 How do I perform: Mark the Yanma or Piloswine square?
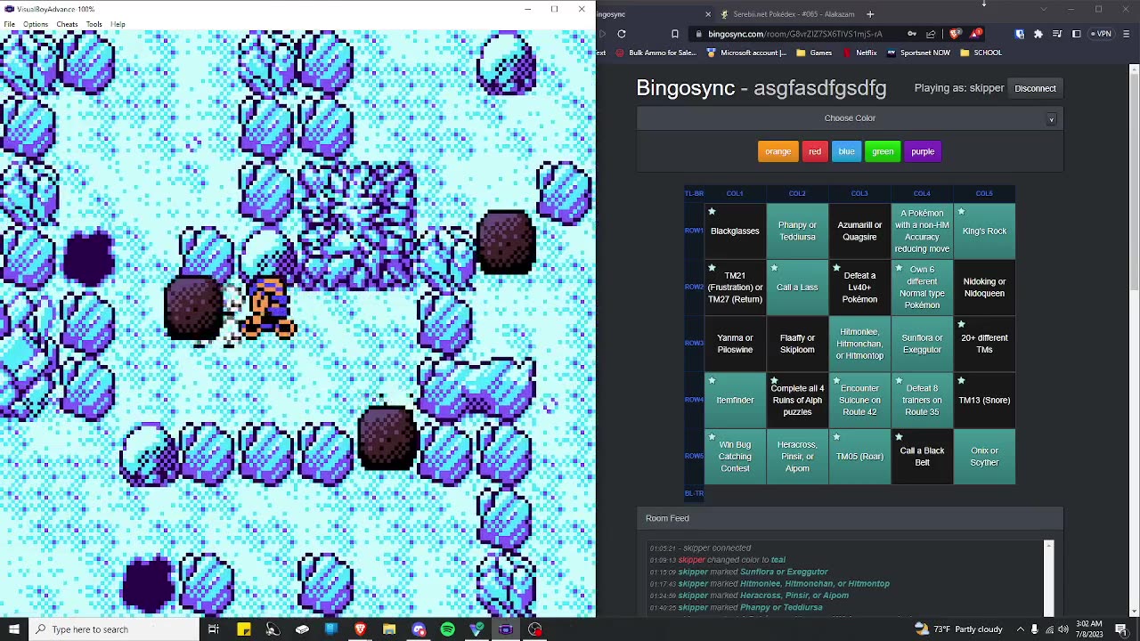735,344
